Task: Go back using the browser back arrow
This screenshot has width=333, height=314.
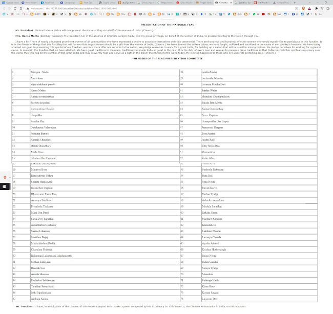Action: (x=4, y=9)
